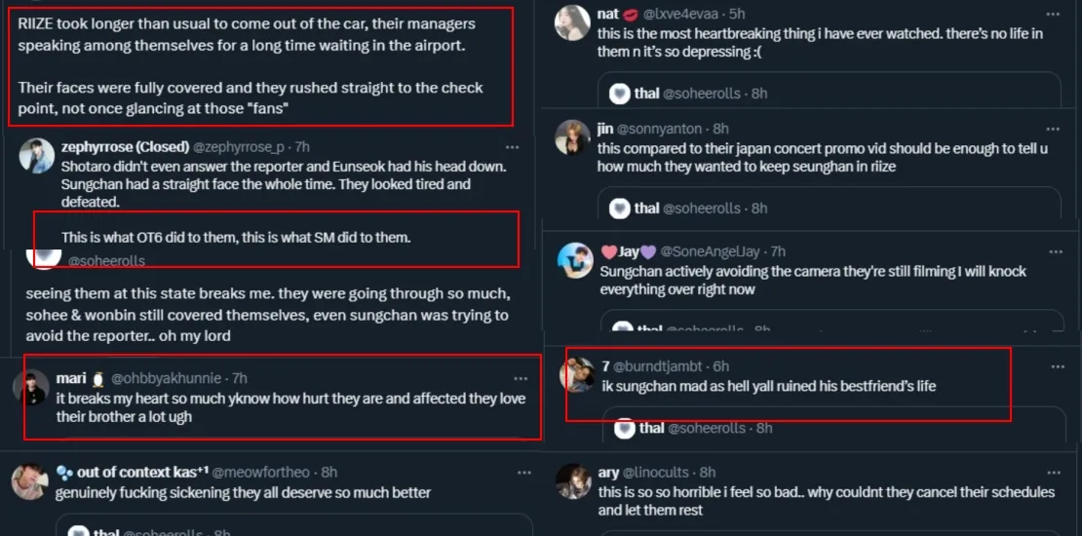Click nat's profile avatar

[572, 22]
